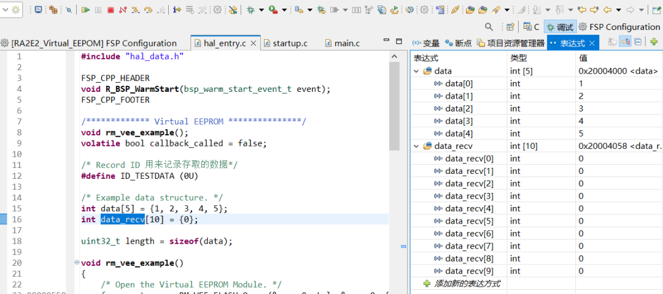Open the FSP Configuration perspective
The width and height of the screenshot is (663, 294).
coord(619,27)
